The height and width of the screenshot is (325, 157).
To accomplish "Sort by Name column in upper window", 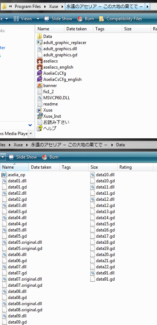I will 50,29.
